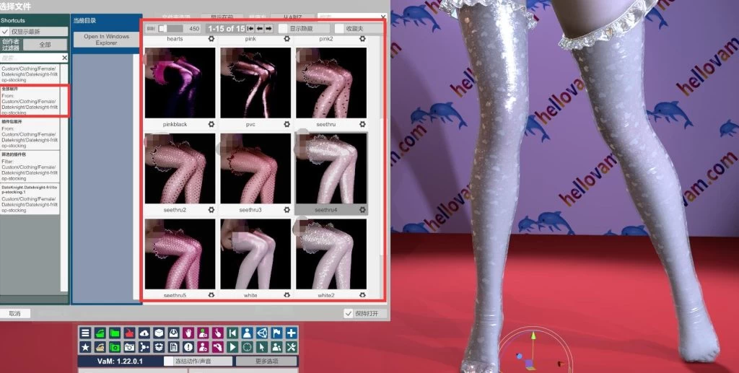Screen dimensions: 739x373
Task: Click the green play button icon
Action: pyautogui.click(x=232, y=347)
